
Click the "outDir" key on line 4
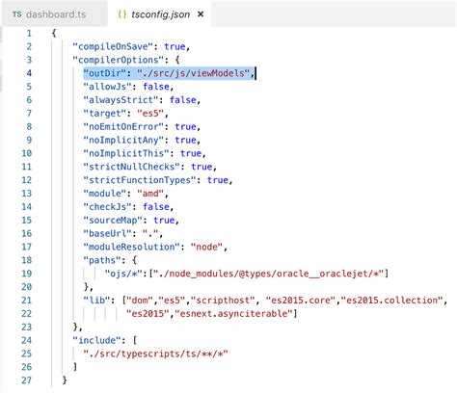click(105, 73)
